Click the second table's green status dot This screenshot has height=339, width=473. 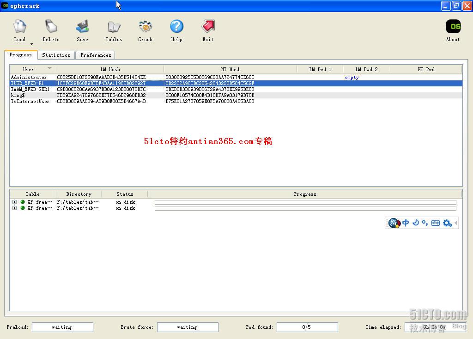pyautogui.click(x=23, y=208)
